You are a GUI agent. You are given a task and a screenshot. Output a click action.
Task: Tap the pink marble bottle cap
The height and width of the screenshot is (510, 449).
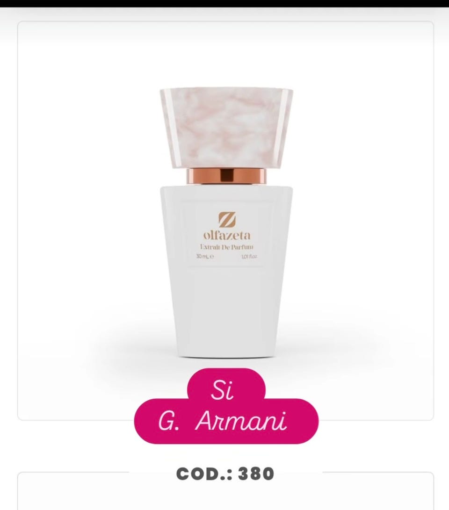point(226,128)
